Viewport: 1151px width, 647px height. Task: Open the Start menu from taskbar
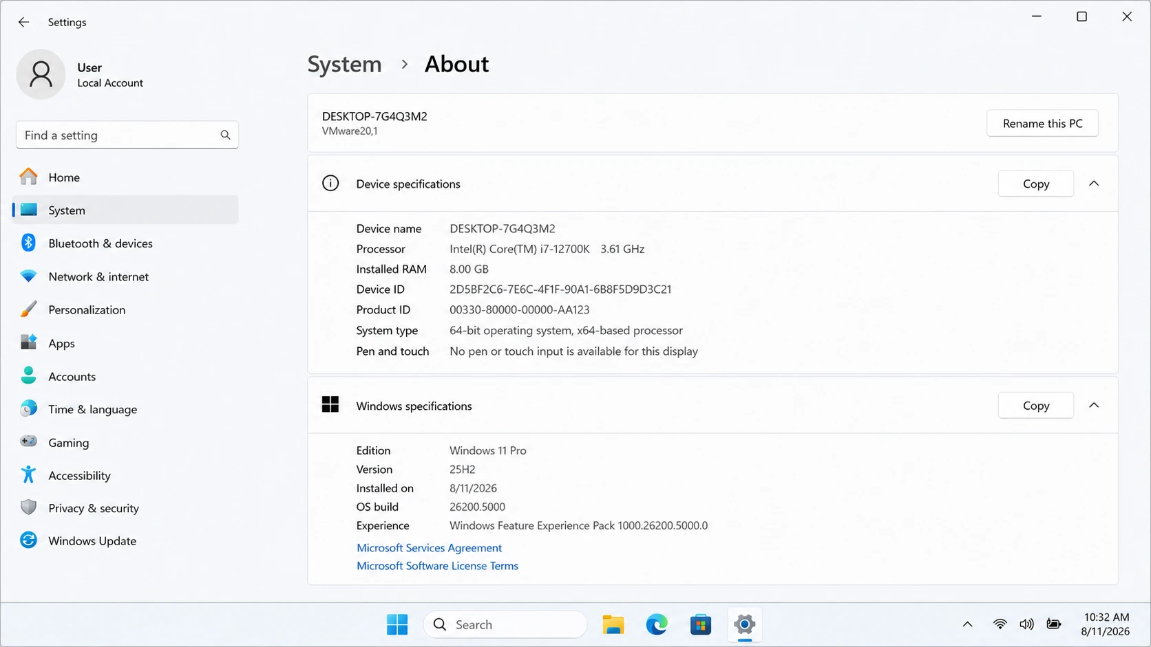coord(397,624)
